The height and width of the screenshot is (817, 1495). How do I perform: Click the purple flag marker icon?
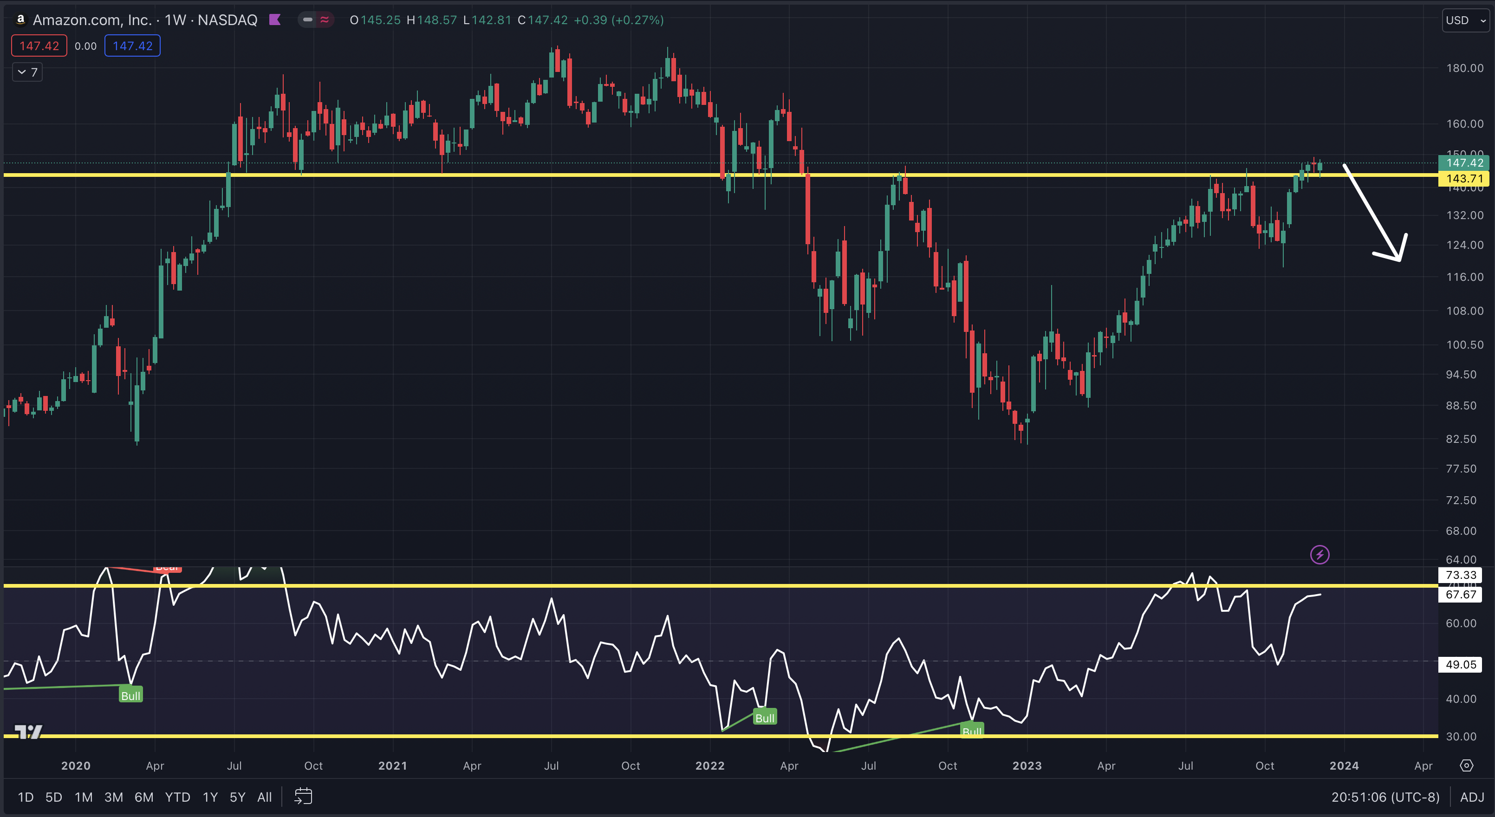(275, 19)
